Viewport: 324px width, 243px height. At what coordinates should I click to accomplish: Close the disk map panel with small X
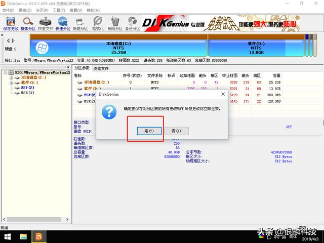[2, 35]
